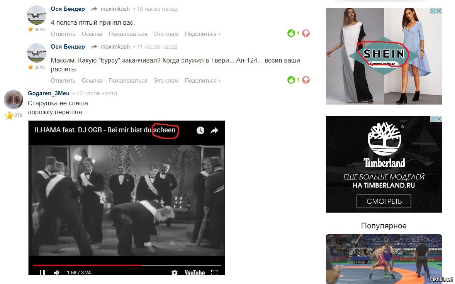The height and width of the screenshot is (284, 455).
Task: Open YouTube player settings gear
Action: click(175, 272)
